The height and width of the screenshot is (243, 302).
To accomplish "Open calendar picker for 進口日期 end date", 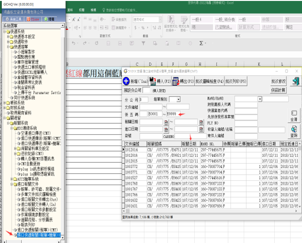I will point(201,129).
